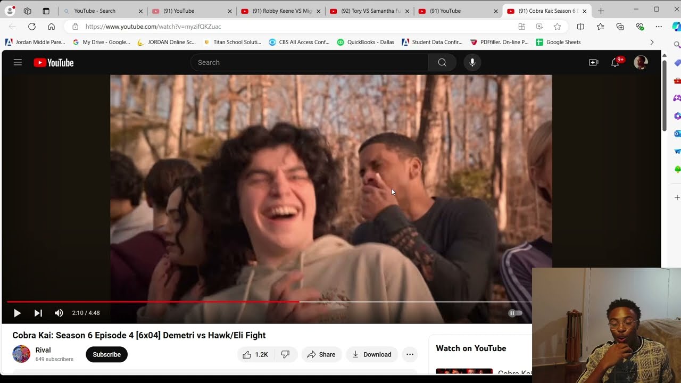Click the youtube.com address bar URL
Image resolution: width=681 pixels, height=383 pixels.
tap(153, 27)
